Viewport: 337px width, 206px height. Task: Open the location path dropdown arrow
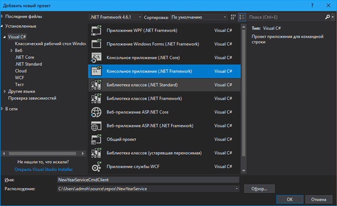pos(237,189)
